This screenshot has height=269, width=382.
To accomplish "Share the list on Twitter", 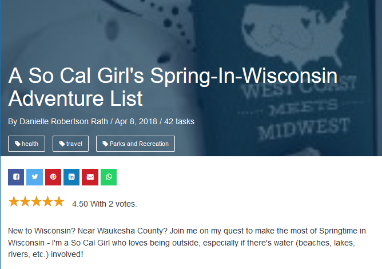I will (x=34, y=177).
